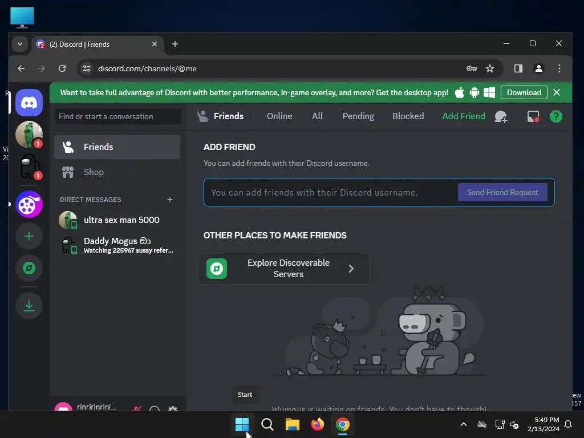Screen dimensions: 584x438
Task: Click the Add a Server plus icon
Action: [29, 237]
